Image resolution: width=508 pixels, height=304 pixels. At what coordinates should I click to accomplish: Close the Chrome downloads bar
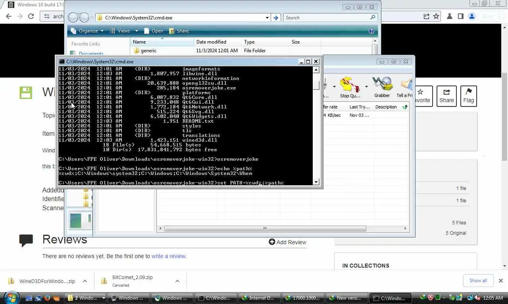tap(500, 281)
